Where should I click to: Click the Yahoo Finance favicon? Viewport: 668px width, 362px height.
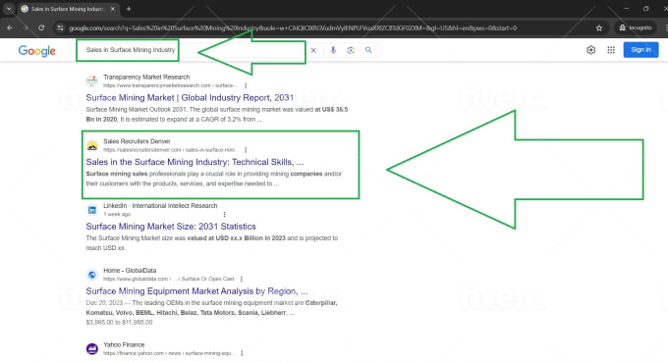pyautogui.click(x=92, y=349)
